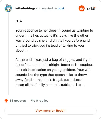Click the orange Reddit Snoo logo
Viewport: 101px width, 119px height.
pos(81,8)
